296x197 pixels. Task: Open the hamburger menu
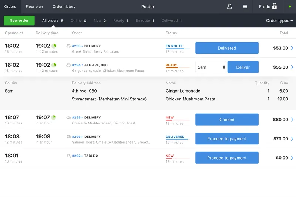coord(245,7)
